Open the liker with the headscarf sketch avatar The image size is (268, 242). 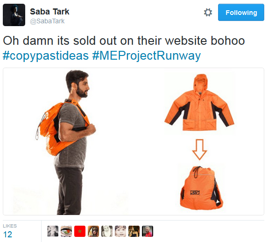click(107, 231)
